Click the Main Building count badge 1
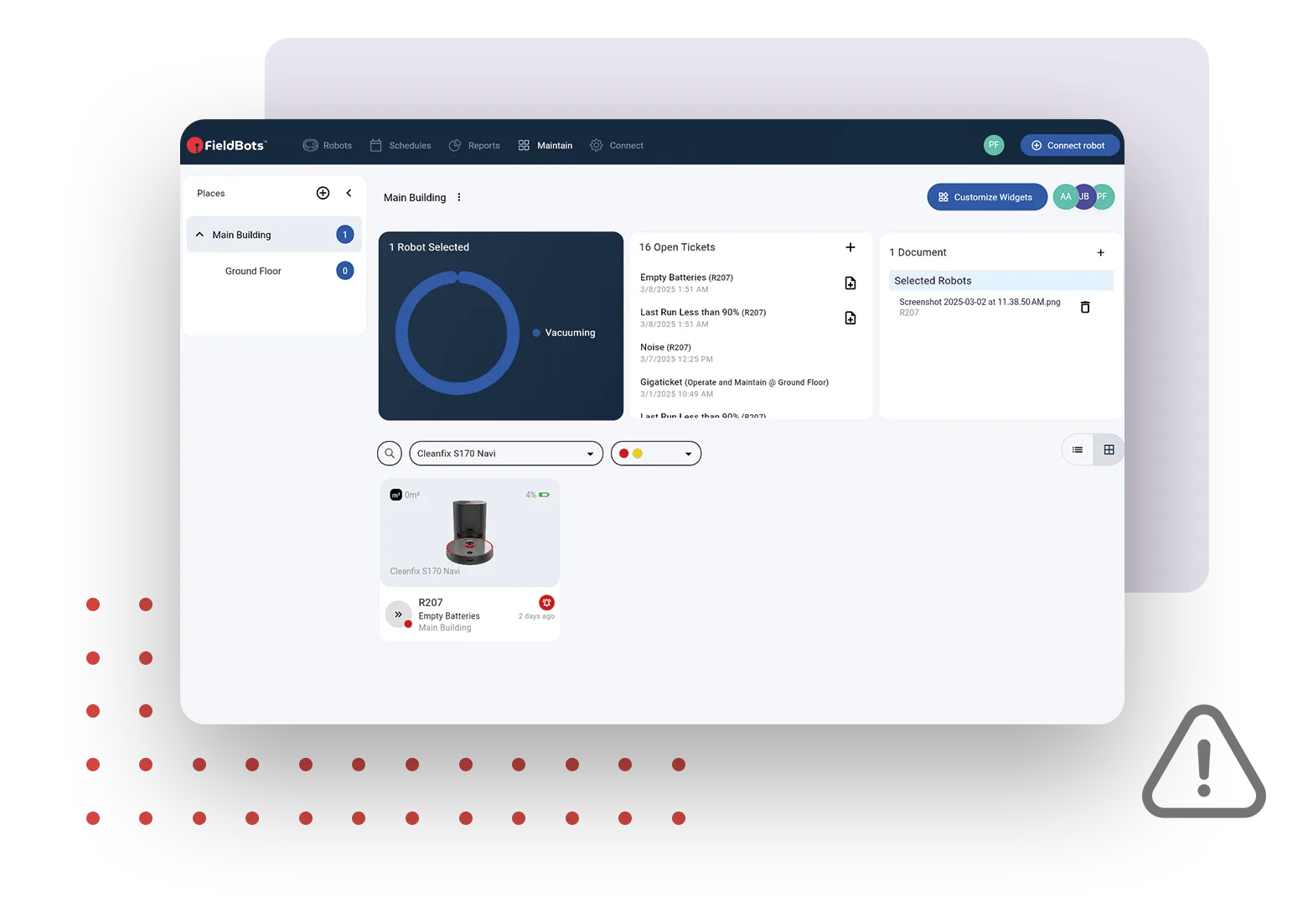This screenshot has width=1308, height=923. (345, 235)
